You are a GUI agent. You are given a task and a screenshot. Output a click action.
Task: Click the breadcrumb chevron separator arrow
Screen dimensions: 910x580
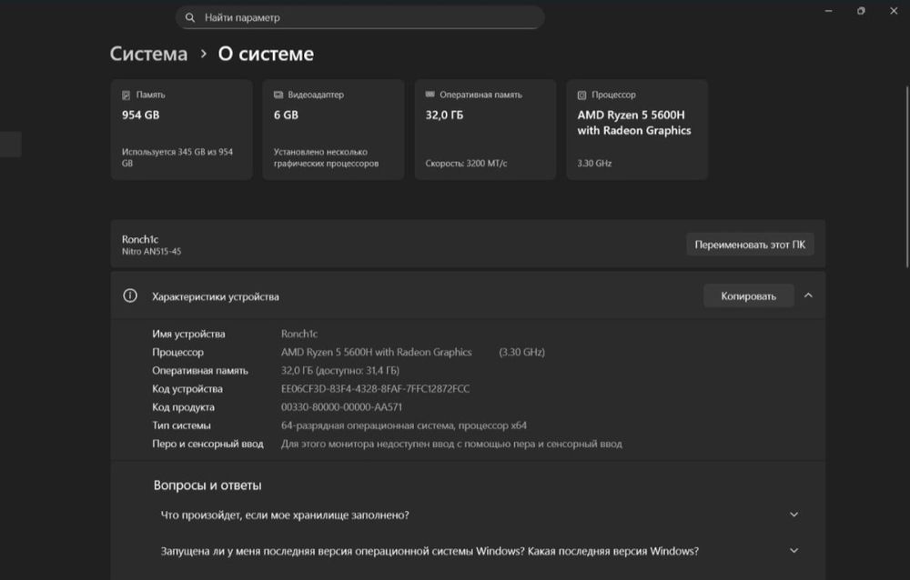tap(203, 54)
